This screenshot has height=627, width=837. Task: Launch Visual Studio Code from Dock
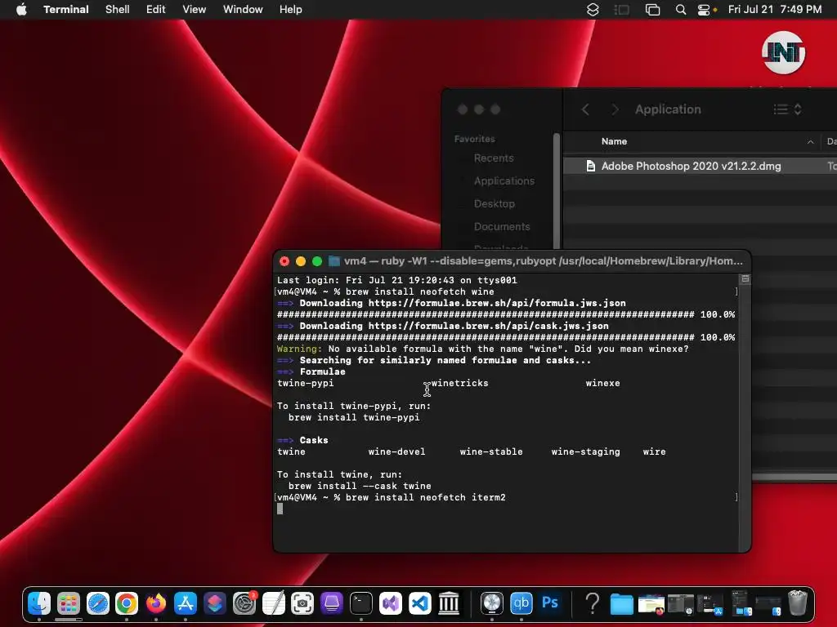click(x=420, y=603)
